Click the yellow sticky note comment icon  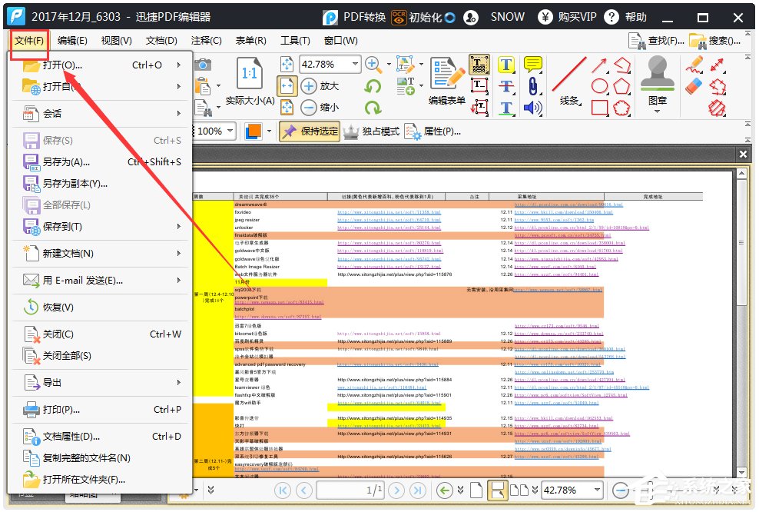pos(532,65)
